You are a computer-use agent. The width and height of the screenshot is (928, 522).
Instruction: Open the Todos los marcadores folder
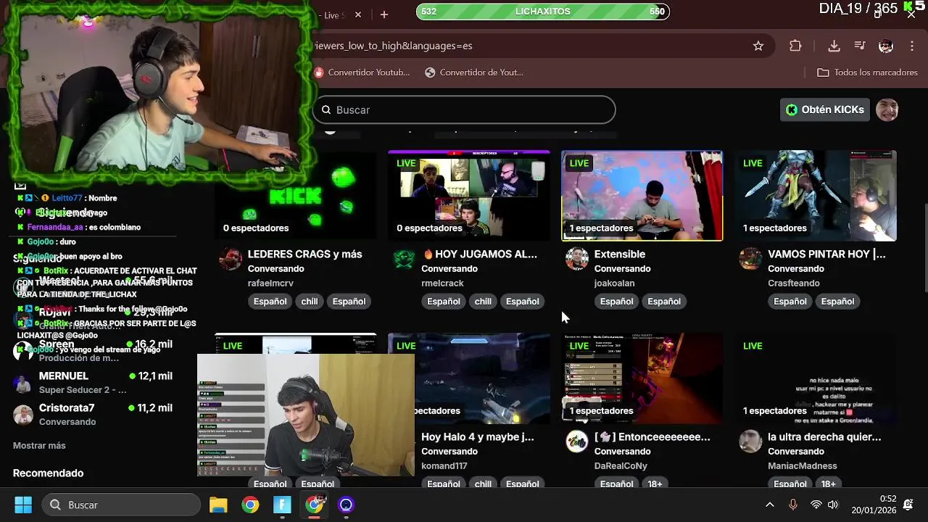point(867,72)
